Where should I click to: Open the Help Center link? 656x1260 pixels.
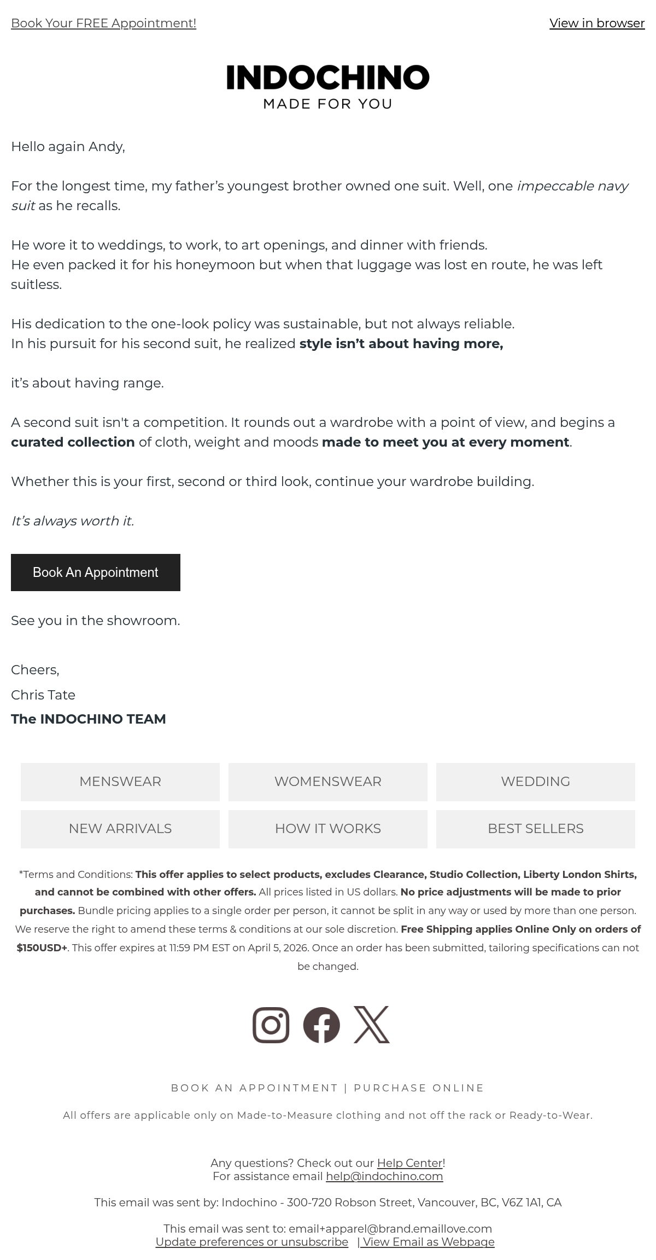(409, 1163)
